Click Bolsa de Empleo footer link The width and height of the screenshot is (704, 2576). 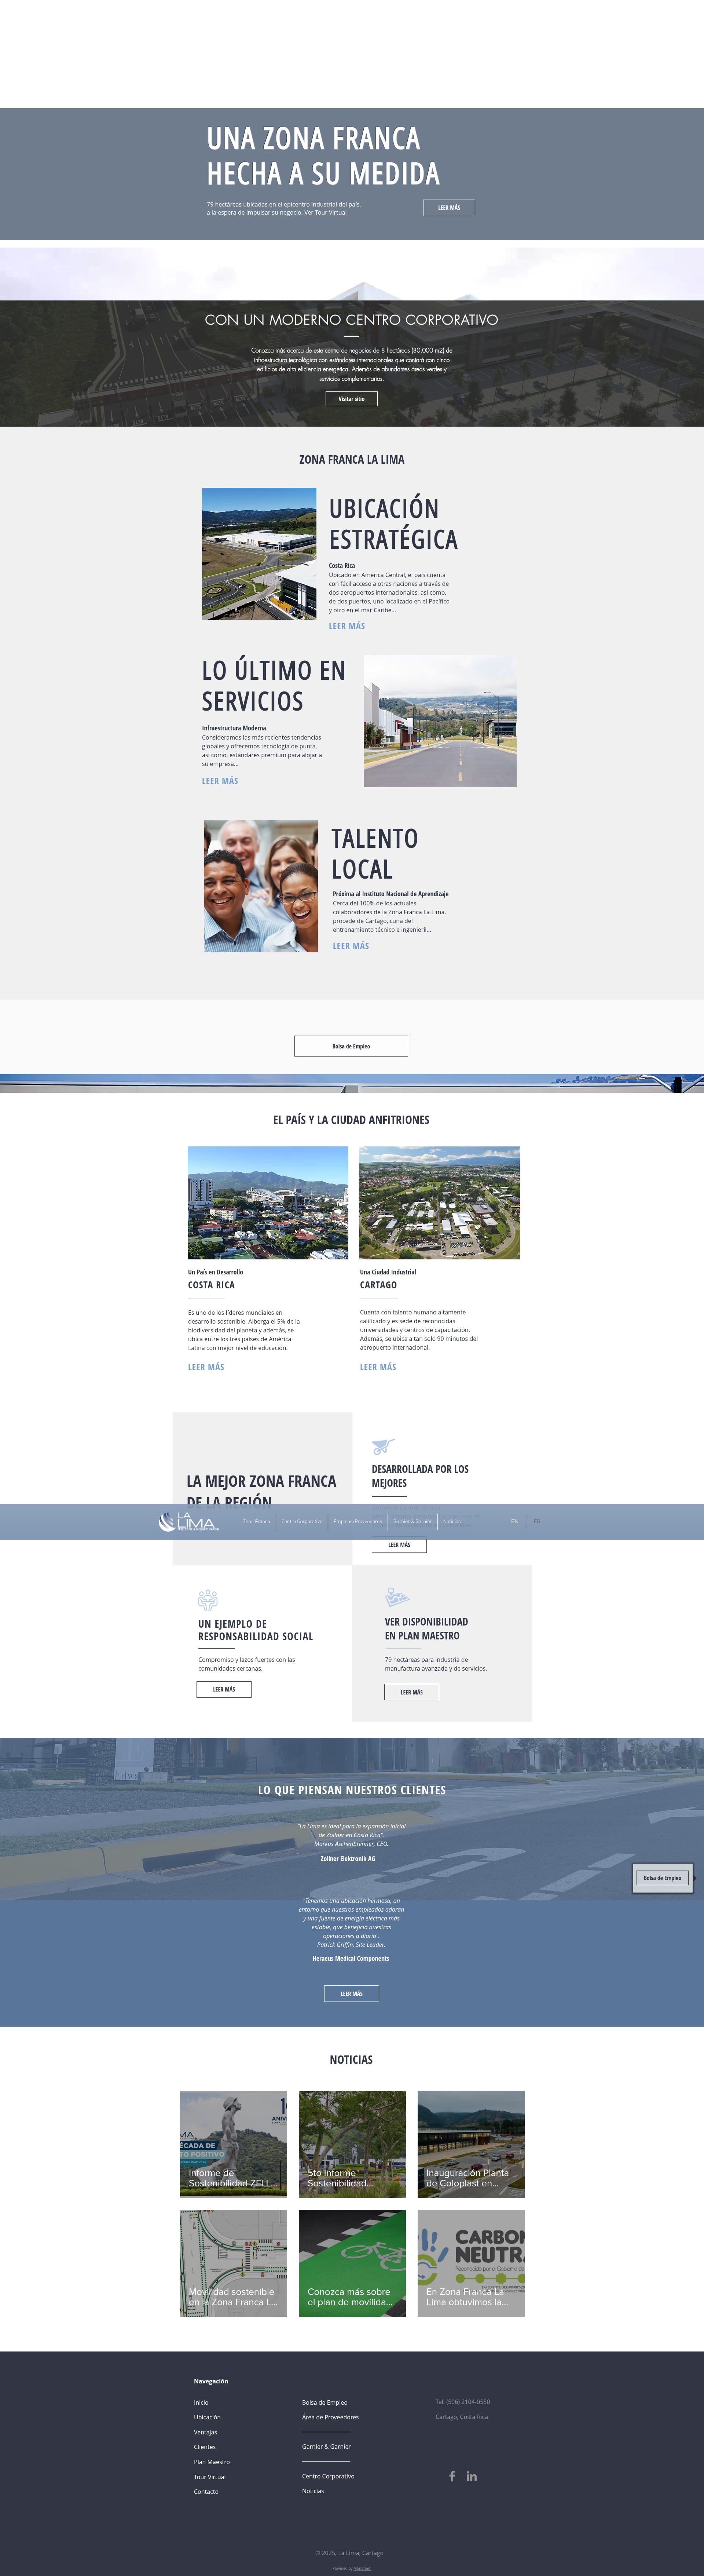point(325,2402)
